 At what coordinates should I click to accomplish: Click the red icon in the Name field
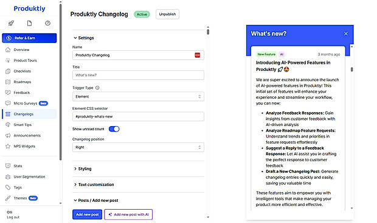(197, 55)
